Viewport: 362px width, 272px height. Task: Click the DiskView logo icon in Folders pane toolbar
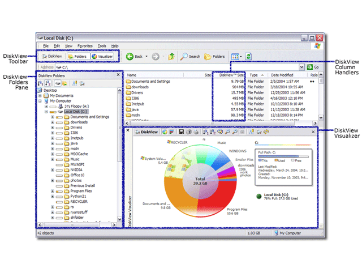(x=82, y=83)
